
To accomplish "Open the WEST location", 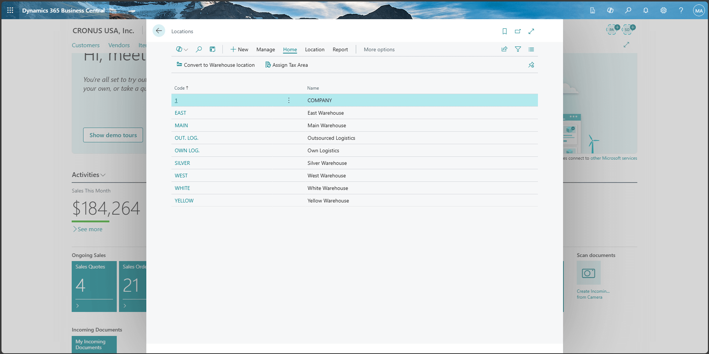I will point(181,175).
